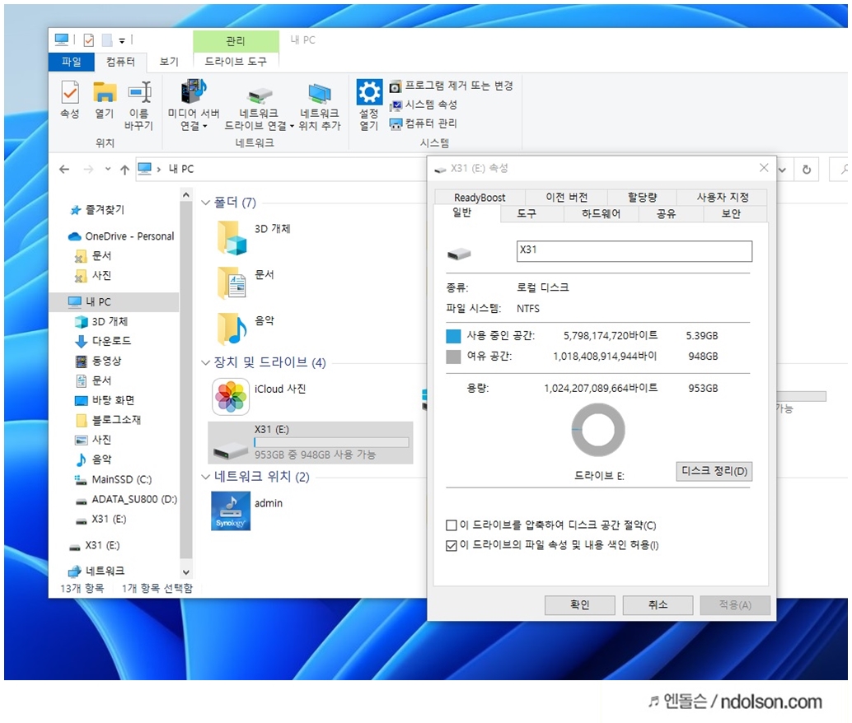Click the gray 여유 공간 color box
The image size is (852, 723).
(453, 357)
